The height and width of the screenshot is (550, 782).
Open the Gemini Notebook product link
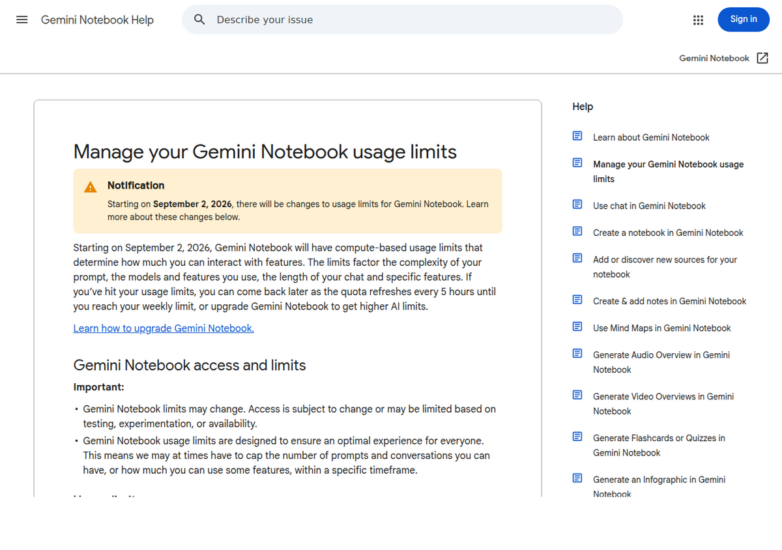click(714, 58)
